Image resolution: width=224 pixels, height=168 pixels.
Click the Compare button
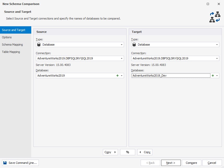[x=191, y=163]
